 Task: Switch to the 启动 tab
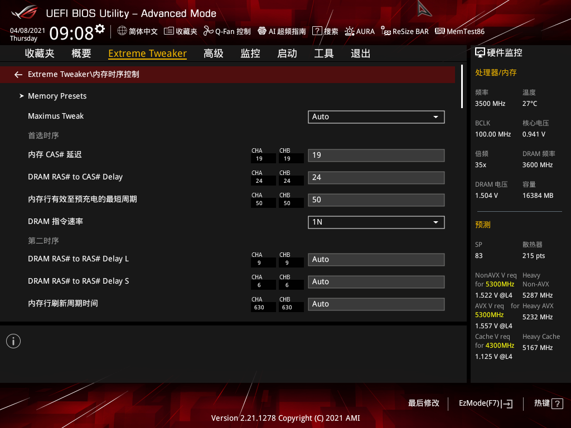pyautogui.click(x=287, y=53)
